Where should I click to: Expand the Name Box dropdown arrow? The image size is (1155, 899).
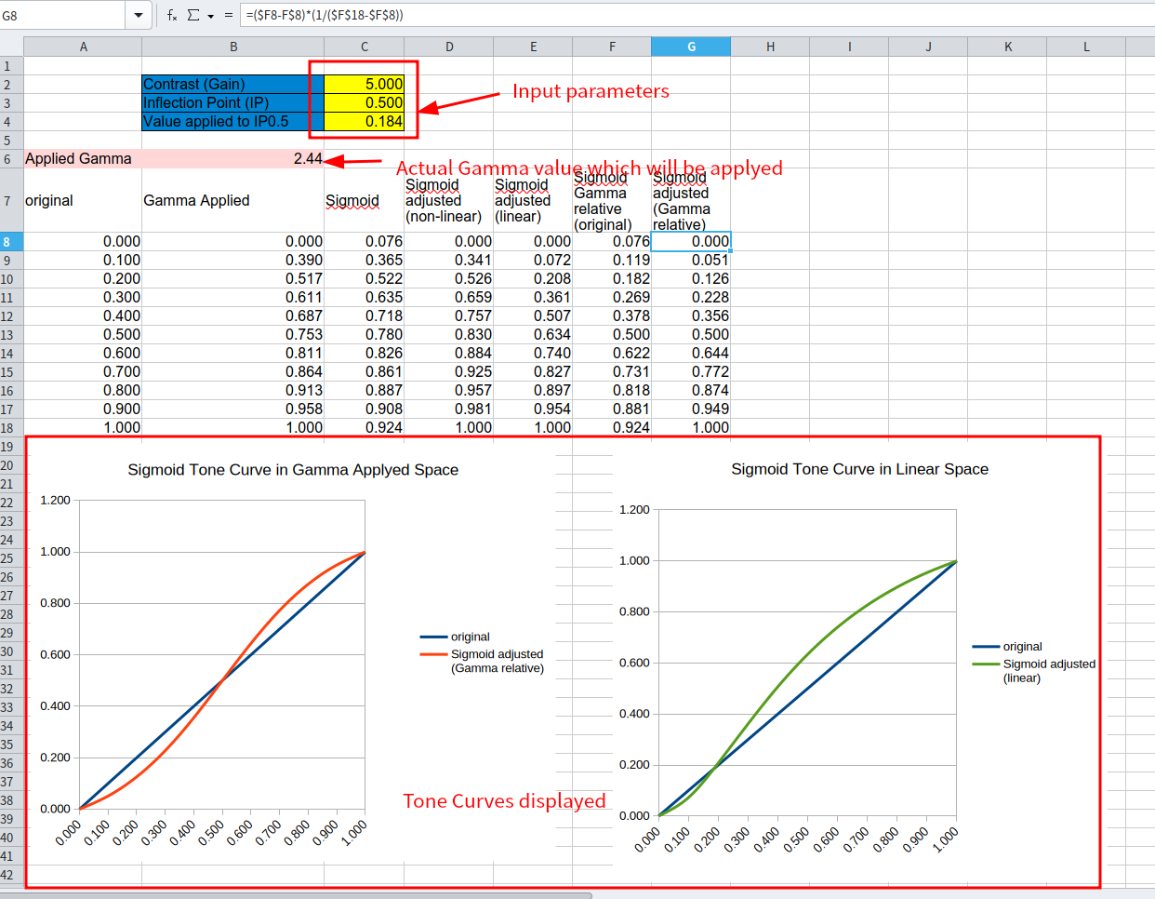coord(139,15)
